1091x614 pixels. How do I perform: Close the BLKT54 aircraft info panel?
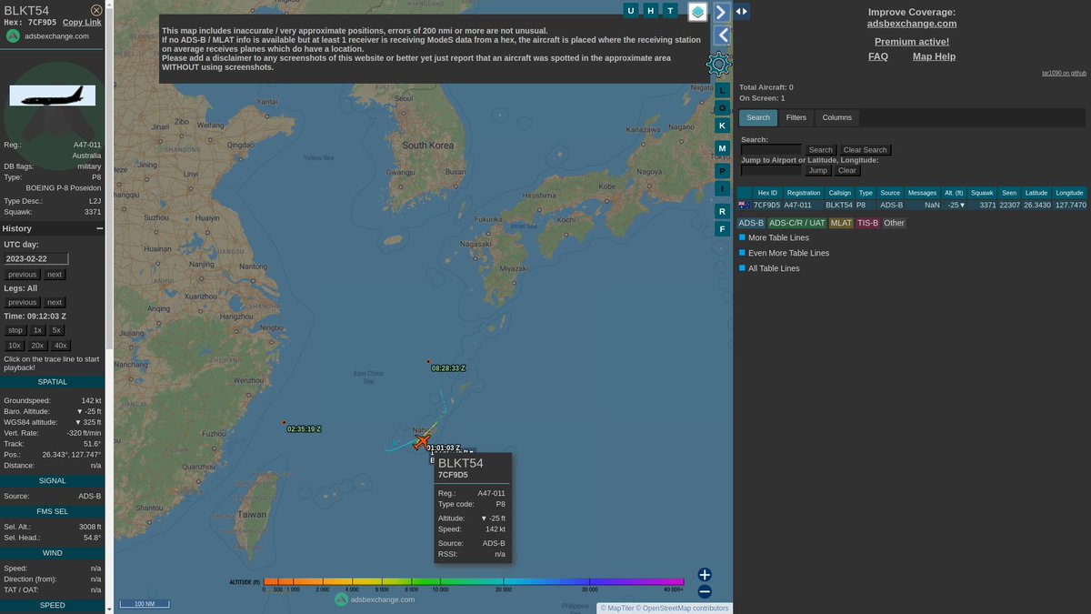pyautogui.click(x=96, y=10)
